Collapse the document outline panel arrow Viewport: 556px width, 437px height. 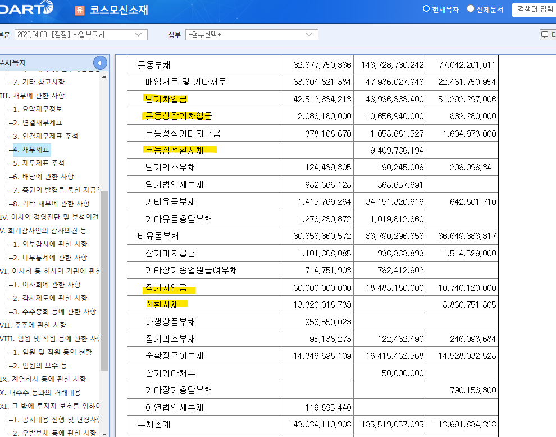coord(100,63)
